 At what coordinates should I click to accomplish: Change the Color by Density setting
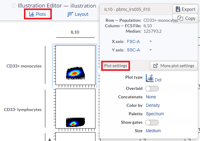pos(153,106)
